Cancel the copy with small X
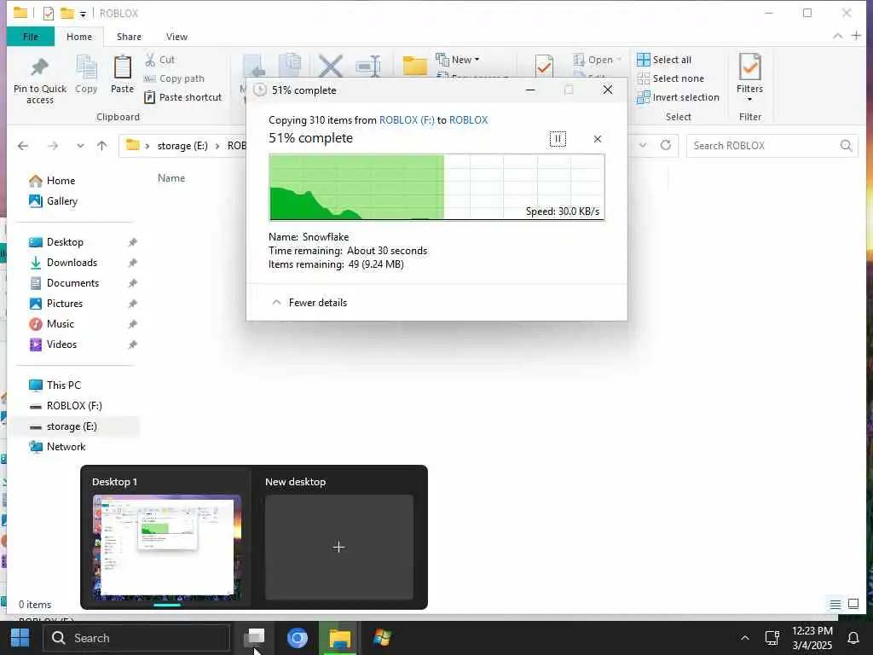873x655 pixels. (x=598, y=139)
